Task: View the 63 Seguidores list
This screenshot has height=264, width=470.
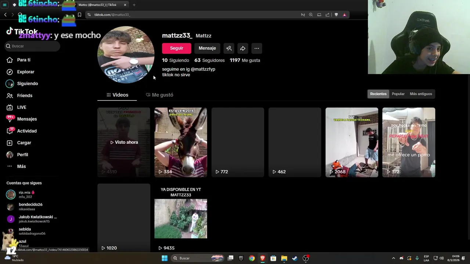Action: [x=209, y=60]
